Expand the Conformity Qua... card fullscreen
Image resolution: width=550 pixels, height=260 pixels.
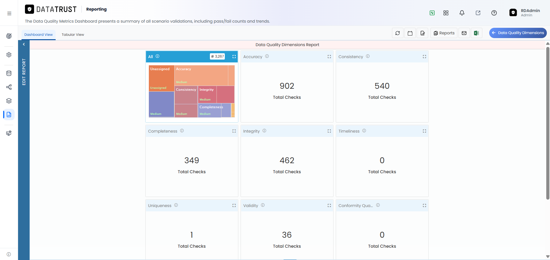(x=424, y=206)
